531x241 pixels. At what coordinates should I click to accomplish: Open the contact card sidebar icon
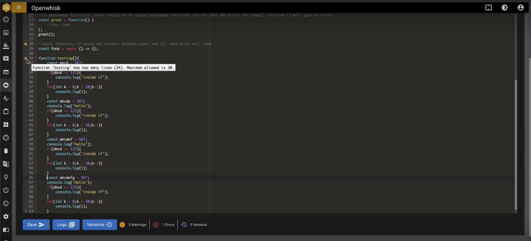pos(6,33)
